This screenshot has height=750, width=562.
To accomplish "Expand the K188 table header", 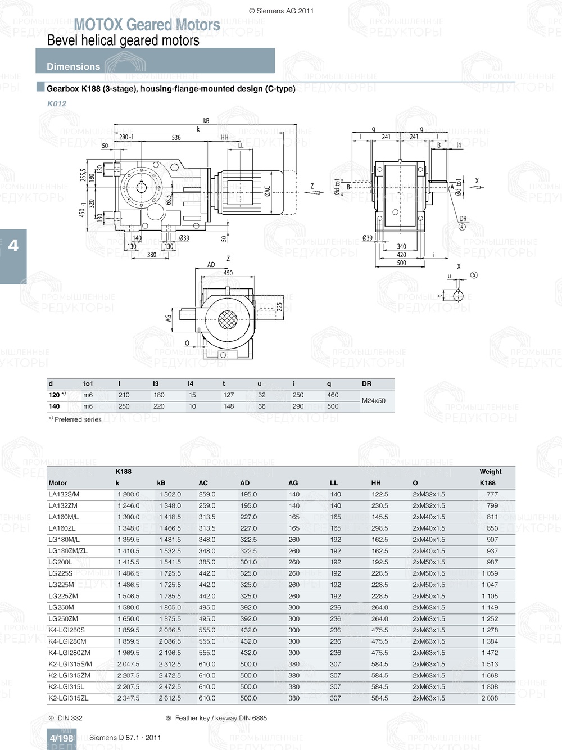I will point(122,472).
